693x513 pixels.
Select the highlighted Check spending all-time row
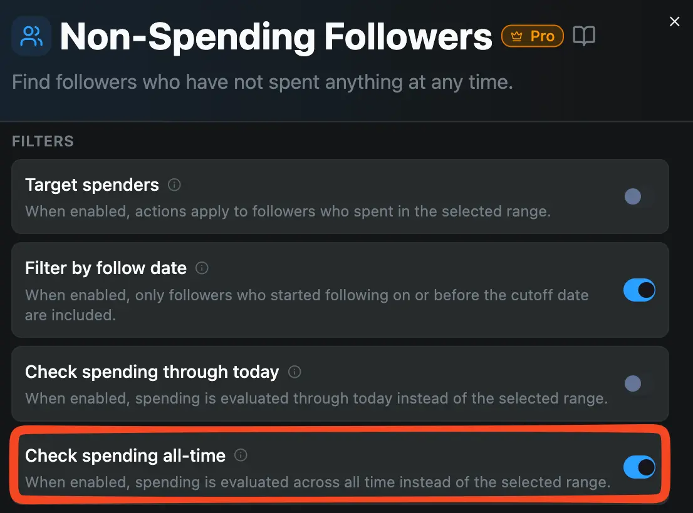340,467
